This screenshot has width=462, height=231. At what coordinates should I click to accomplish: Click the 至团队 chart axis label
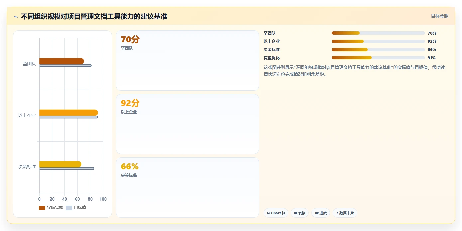[x=29, y=64]
